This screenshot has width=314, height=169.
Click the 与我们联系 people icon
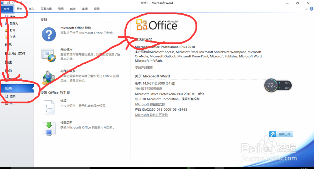pyautogui.click(x=49, y=77)
